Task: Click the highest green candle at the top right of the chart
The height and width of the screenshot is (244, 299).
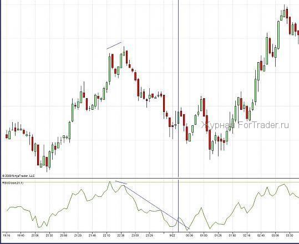Action: coord(284,13)
